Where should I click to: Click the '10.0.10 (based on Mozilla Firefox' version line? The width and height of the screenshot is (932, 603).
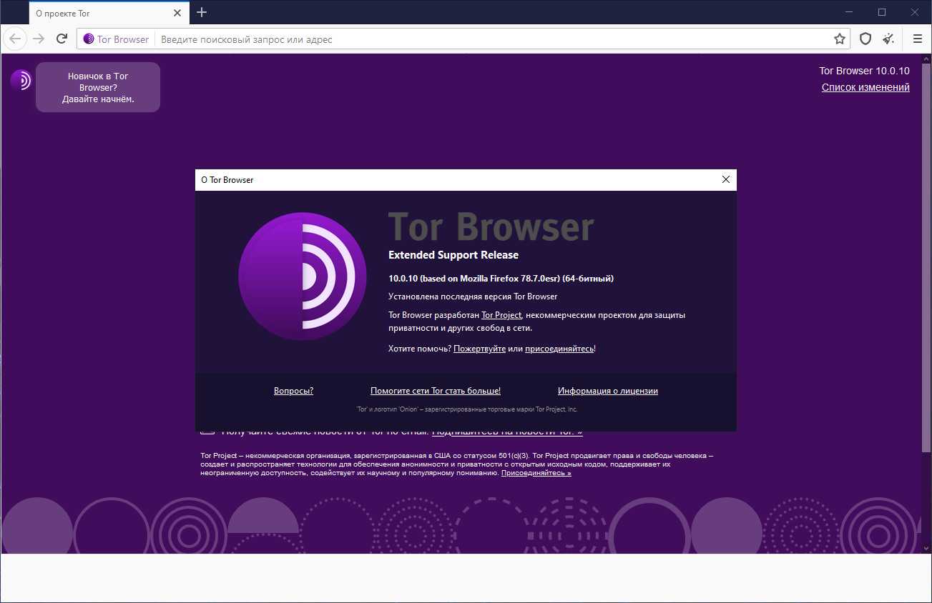[501, 279]
